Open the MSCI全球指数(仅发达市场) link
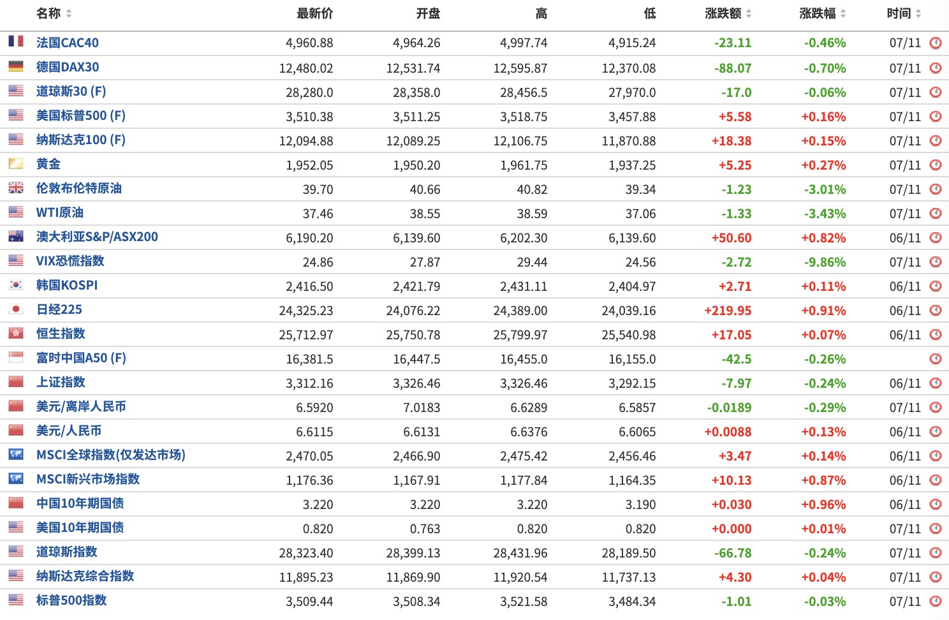The width and height of the screenshot is (949, 620). coord(111,455)
